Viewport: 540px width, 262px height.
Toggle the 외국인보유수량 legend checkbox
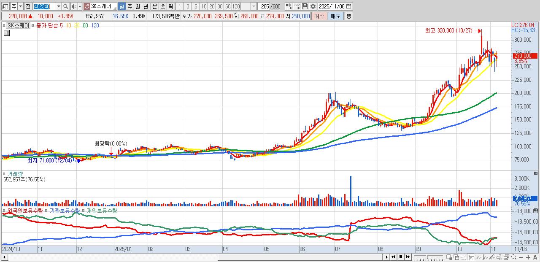4,210
